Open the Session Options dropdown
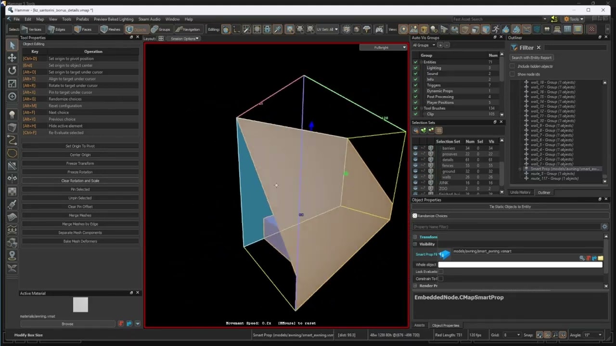 [x=183, y=38]
